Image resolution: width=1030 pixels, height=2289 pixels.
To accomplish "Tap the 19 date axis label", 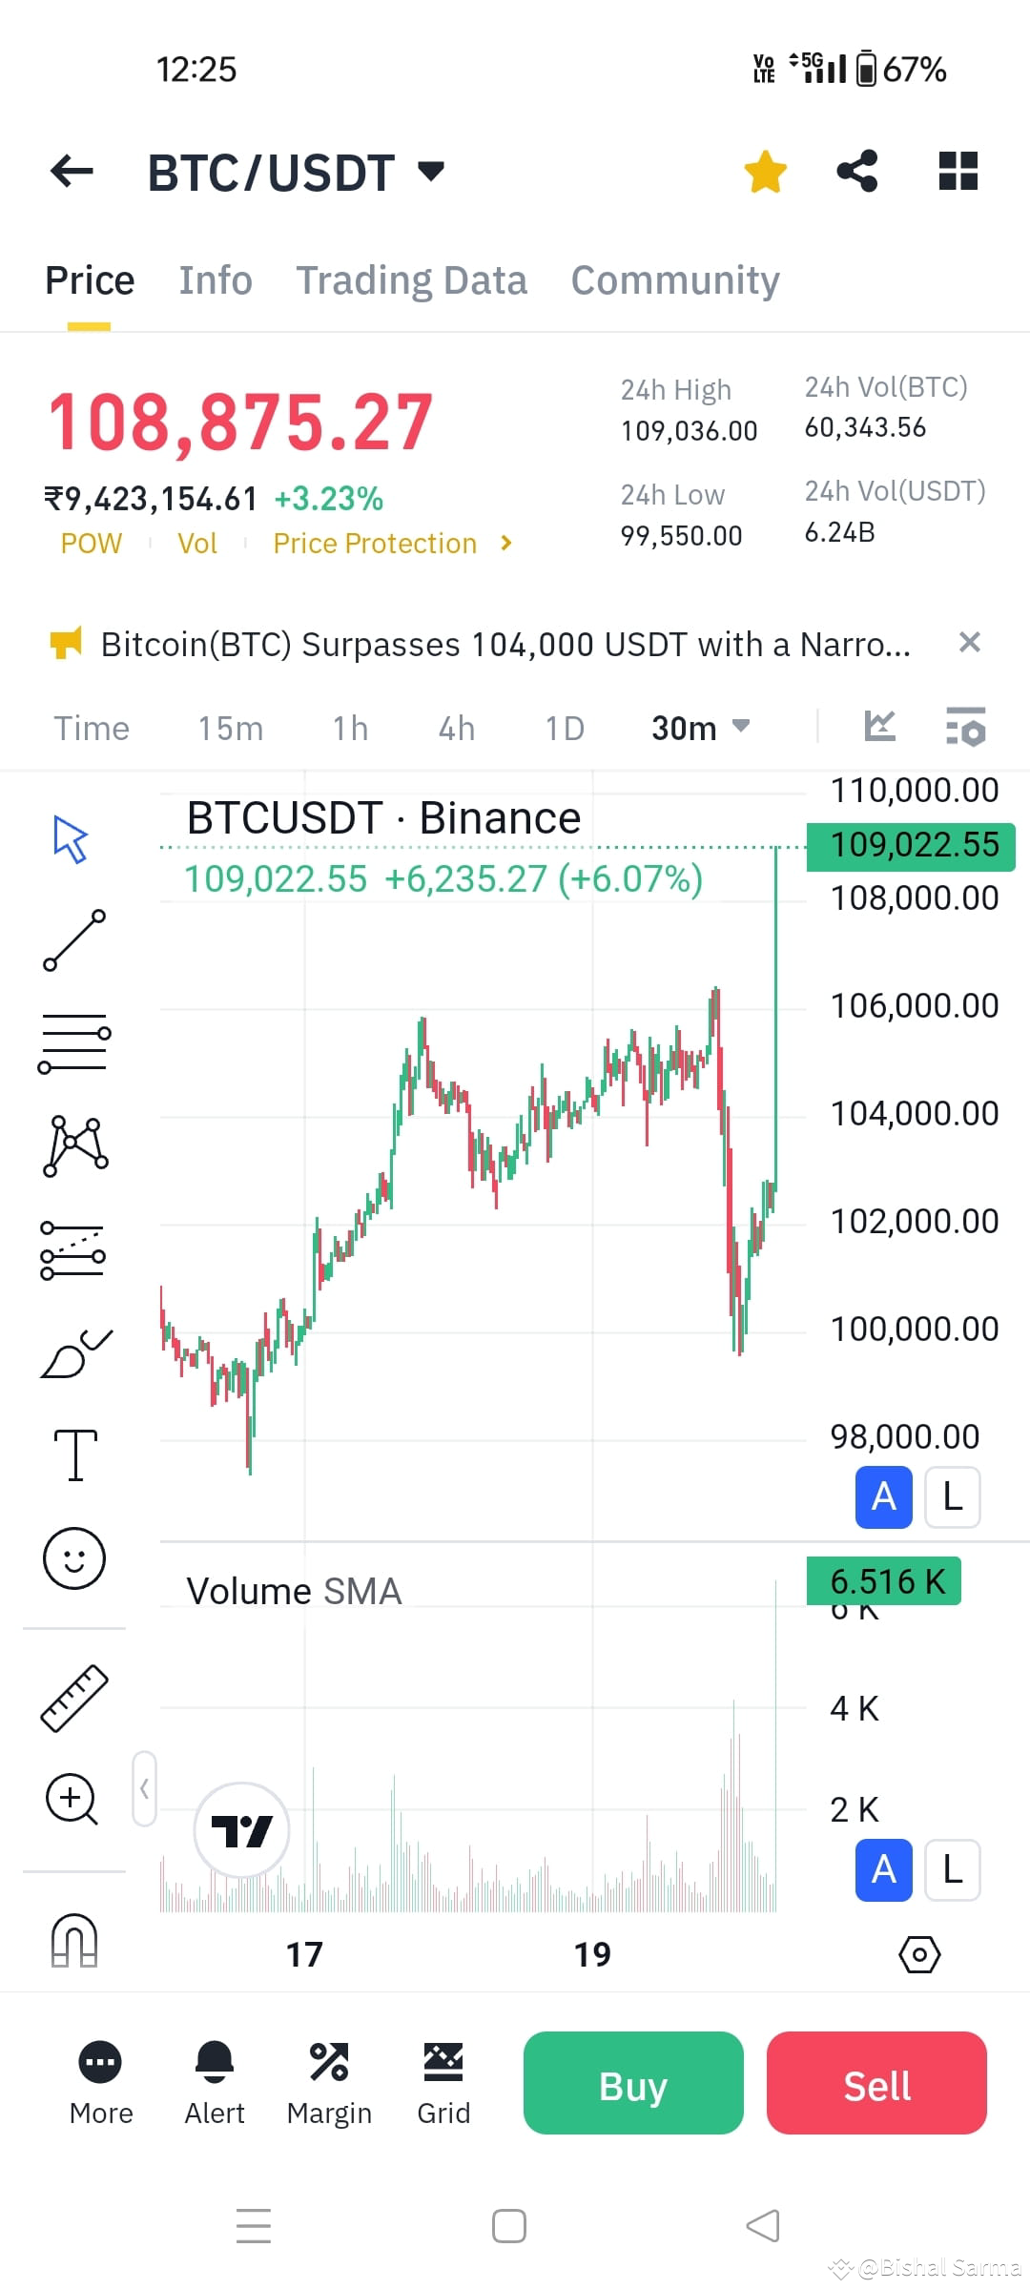I will (x=592, y=1955).
